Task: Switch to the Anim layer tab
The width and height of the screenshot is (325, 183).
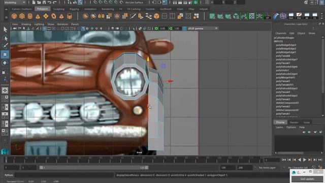Action: coord(307,123)
